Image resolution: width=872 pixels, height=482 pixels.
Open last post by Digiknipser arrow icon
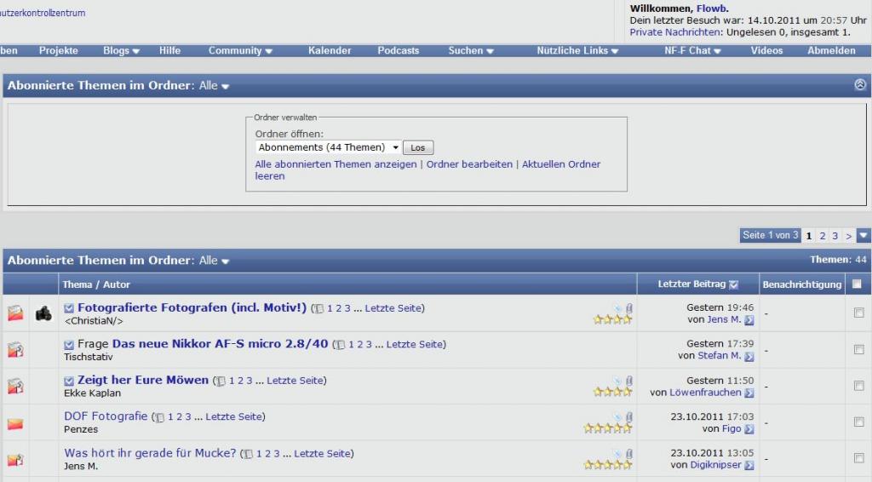749,465
